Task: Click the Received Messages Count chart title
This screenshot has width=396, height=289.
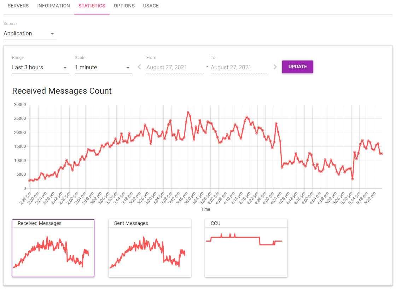Action: click(62, 91)
